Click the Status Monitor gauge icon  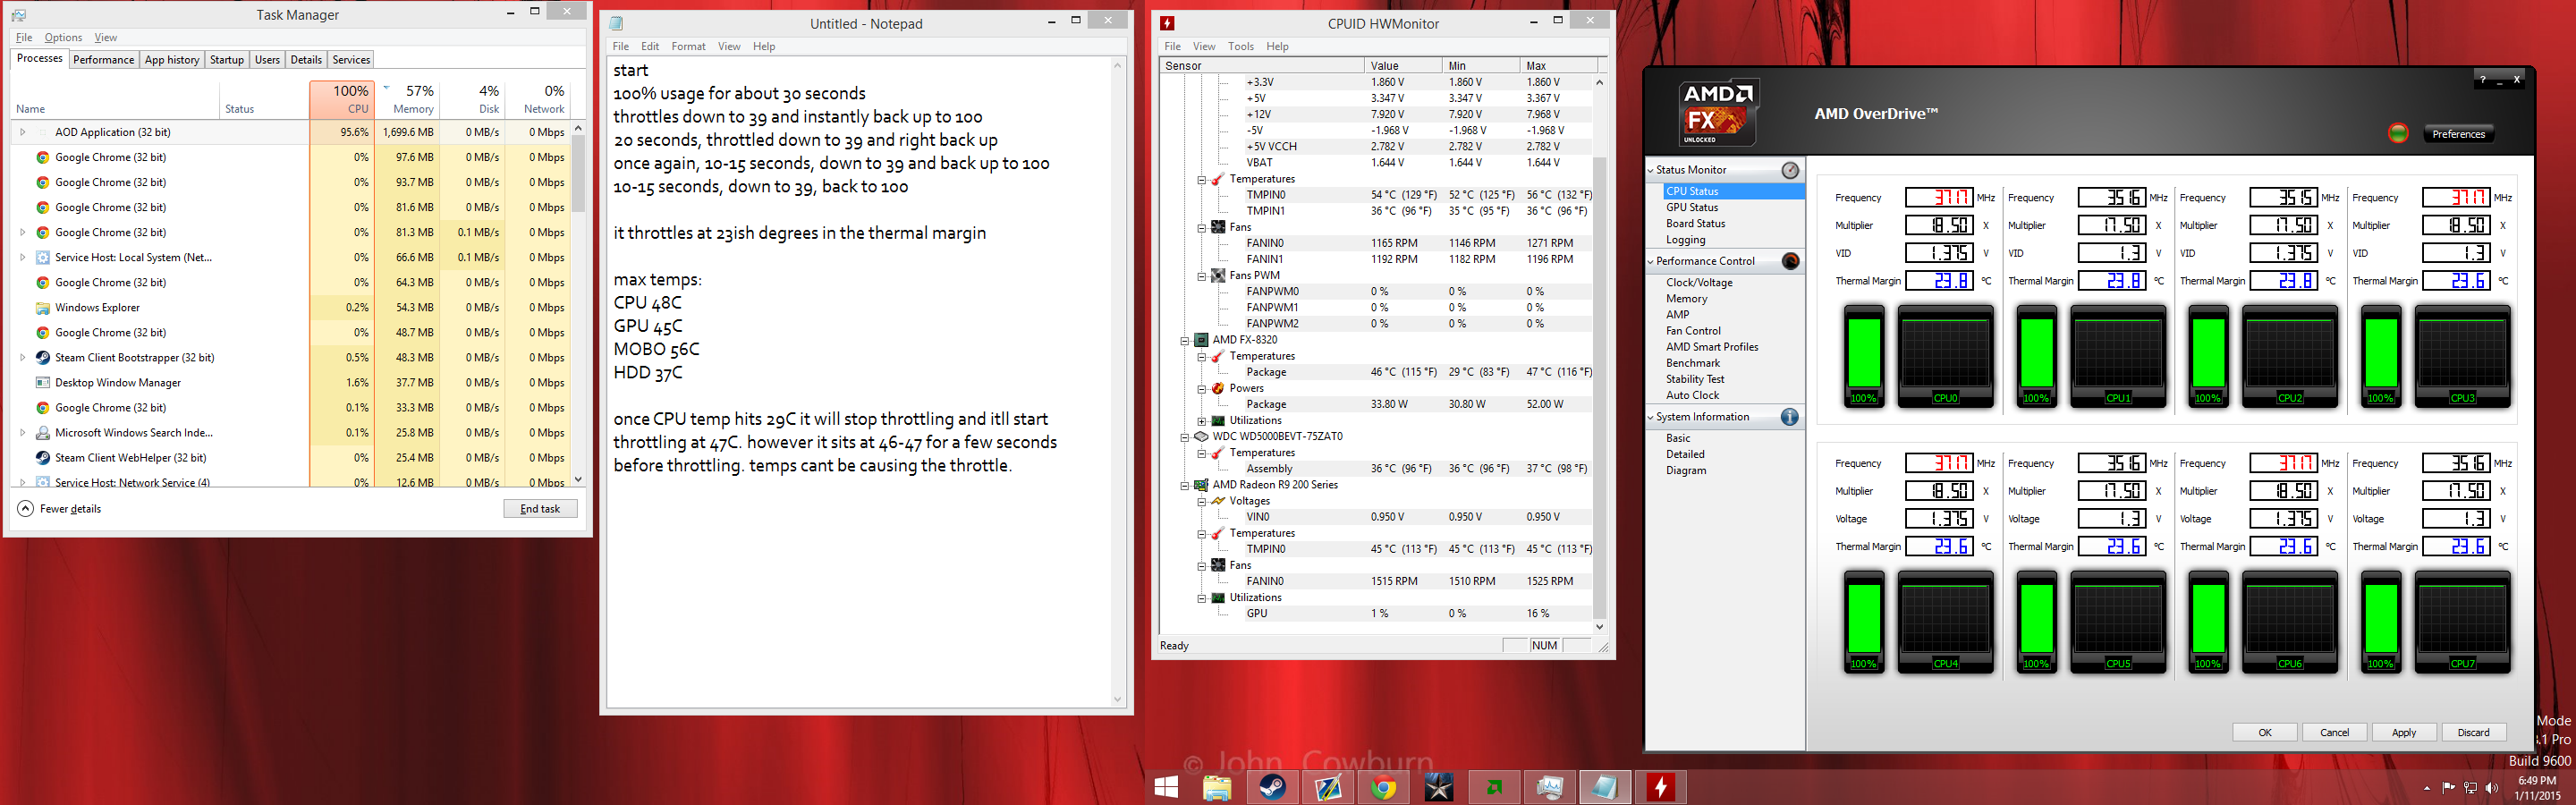click(1790, 170)
